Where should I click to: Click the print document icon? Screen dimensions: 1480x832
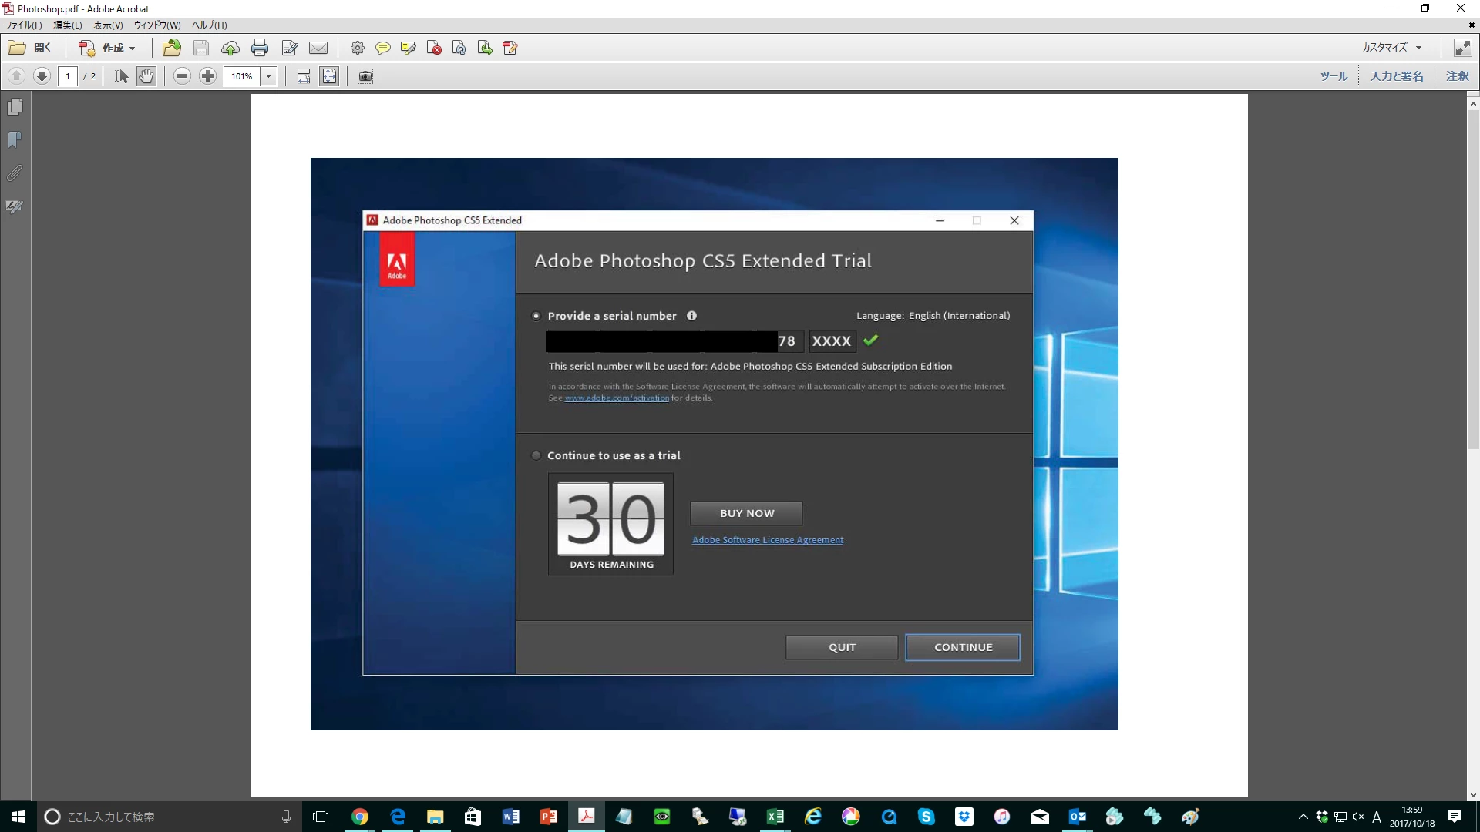[x=260, y=48]
